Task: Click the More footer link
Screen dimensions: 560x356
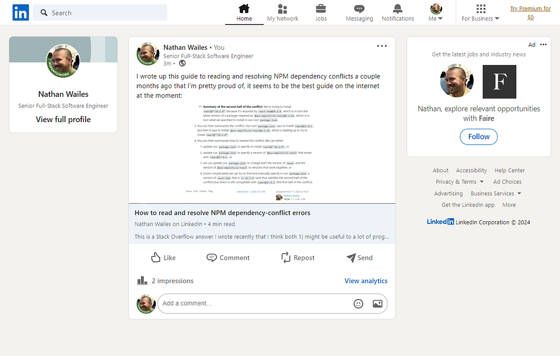Action: click(509, 205)
